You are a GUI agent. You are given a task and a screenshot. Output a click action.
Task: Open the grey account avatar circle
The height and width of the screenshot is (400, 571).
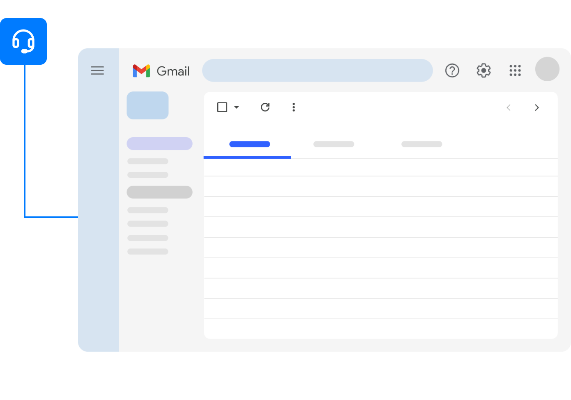point(547,69)
